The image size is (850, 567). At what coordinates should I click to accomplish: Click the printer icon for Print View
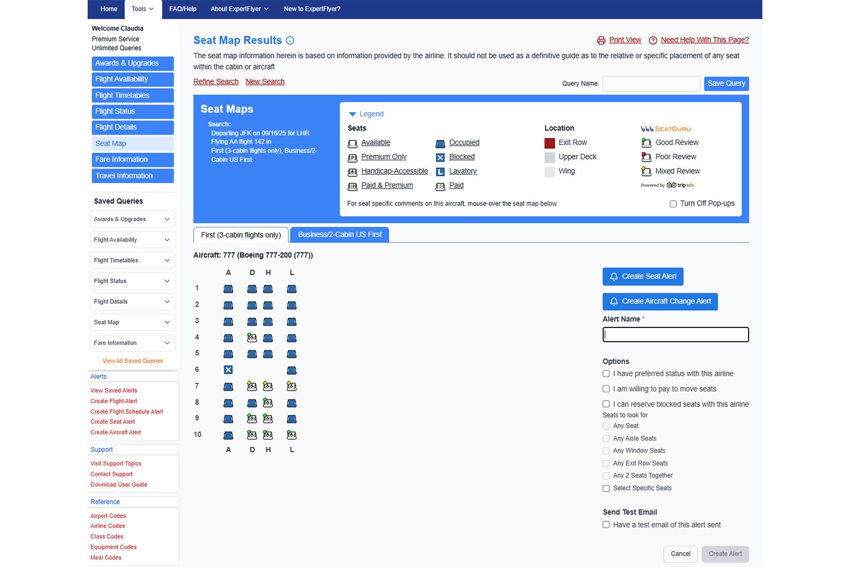[x=601, y=40]
